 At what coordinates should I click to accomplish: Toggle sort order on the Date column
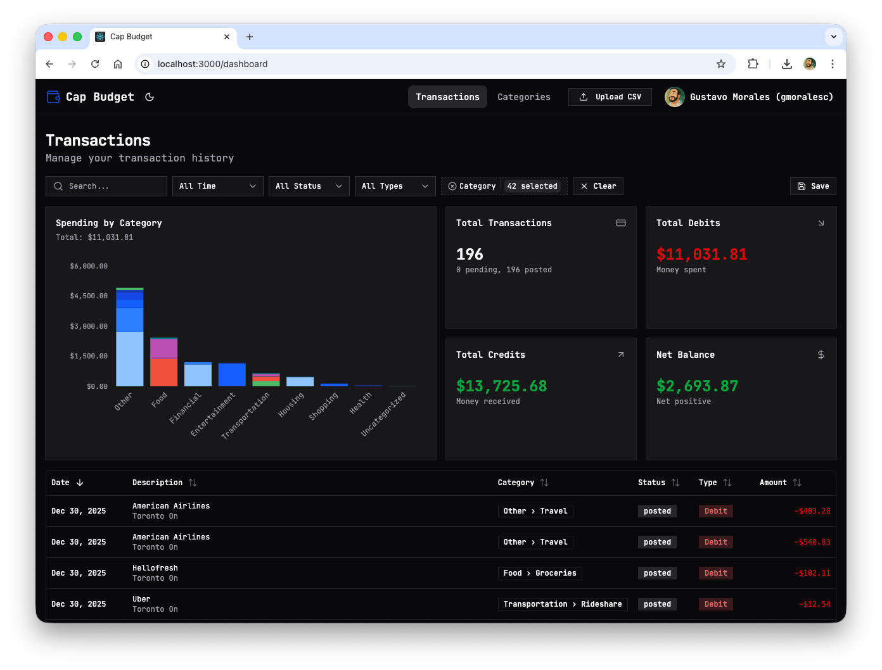tap(80, 483)
